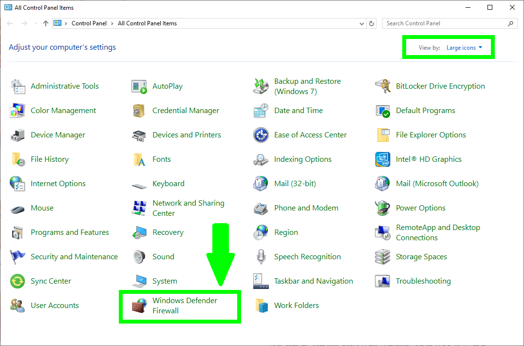The height and width of the screenshot is (346, 524).
Task: Click the Search Control Panel field
Action: (446, 23)
